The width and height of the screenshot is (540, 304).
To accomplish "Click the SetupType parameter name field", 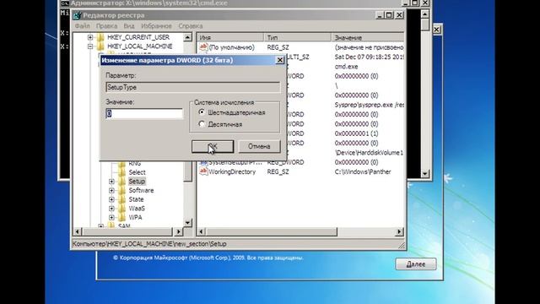I will click(x=192, y=87).
